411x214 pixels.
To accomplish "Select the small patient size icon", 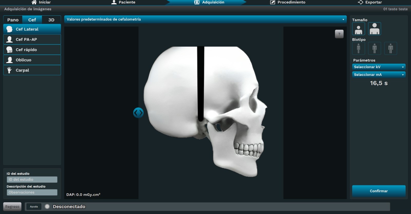I will pyautogui.click(x=358, y=29).
